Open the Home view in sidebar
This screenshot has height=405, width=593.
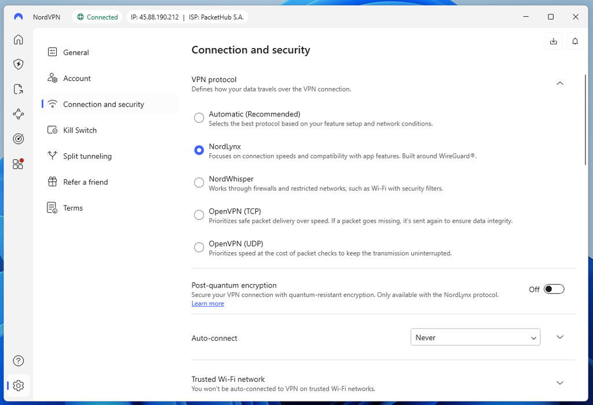pyautogui.click(x=18, y=39)
